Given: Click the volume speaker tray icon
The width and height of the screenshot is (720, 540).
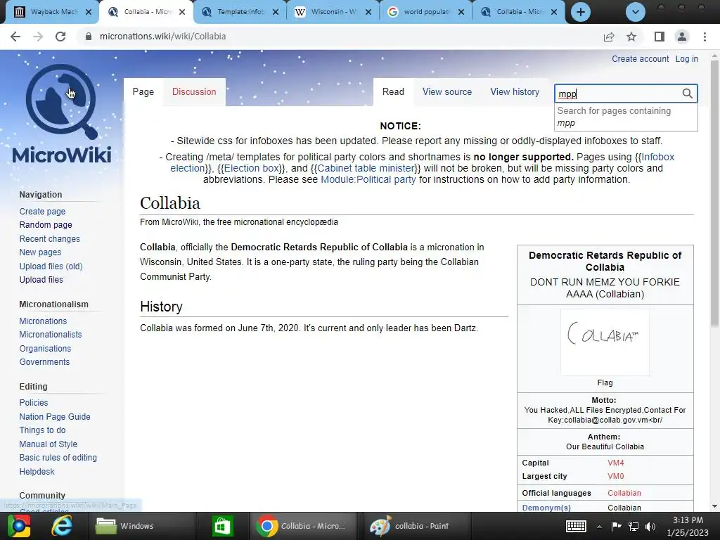Looking at the screenshot, I should click(x=650, y=526).
